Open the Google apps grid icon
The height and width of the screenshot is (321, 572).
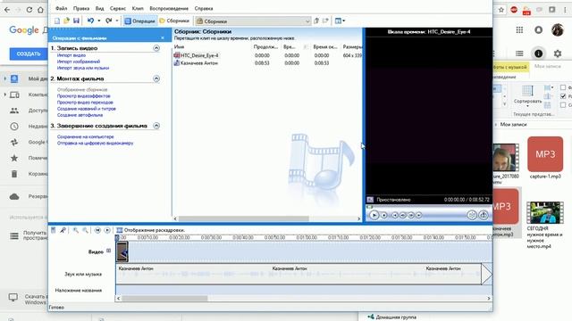pos(519,29)
